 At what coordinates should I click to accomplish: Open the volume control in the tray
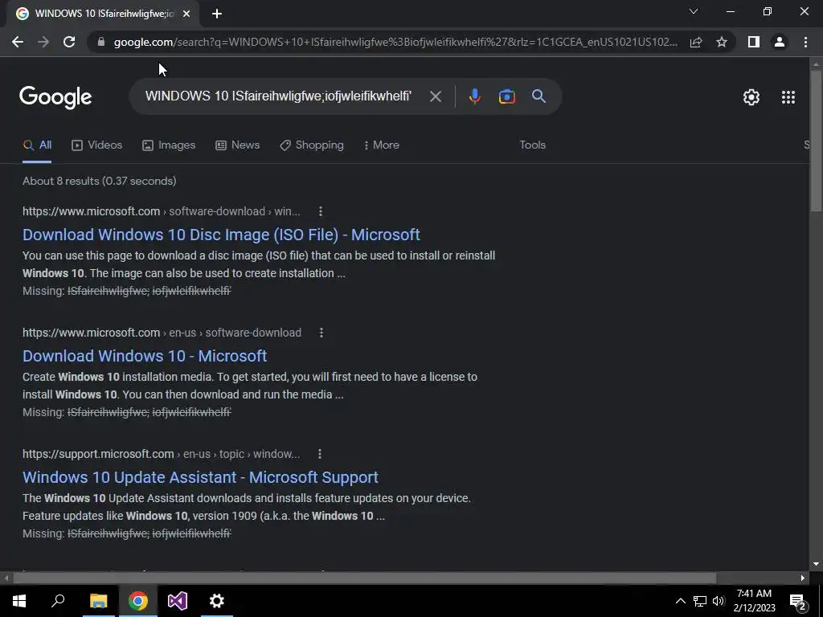(719, 601)
